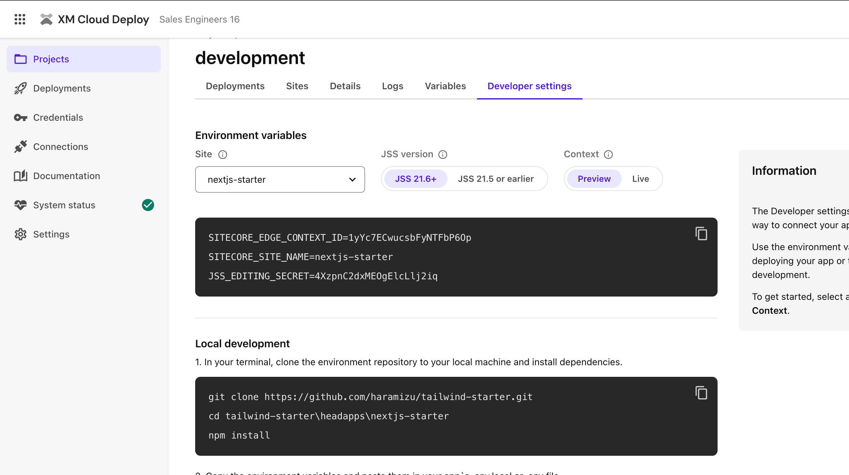Set Context to Preview
The height and width of the screenshot is (475, 849).
[594, 179]
